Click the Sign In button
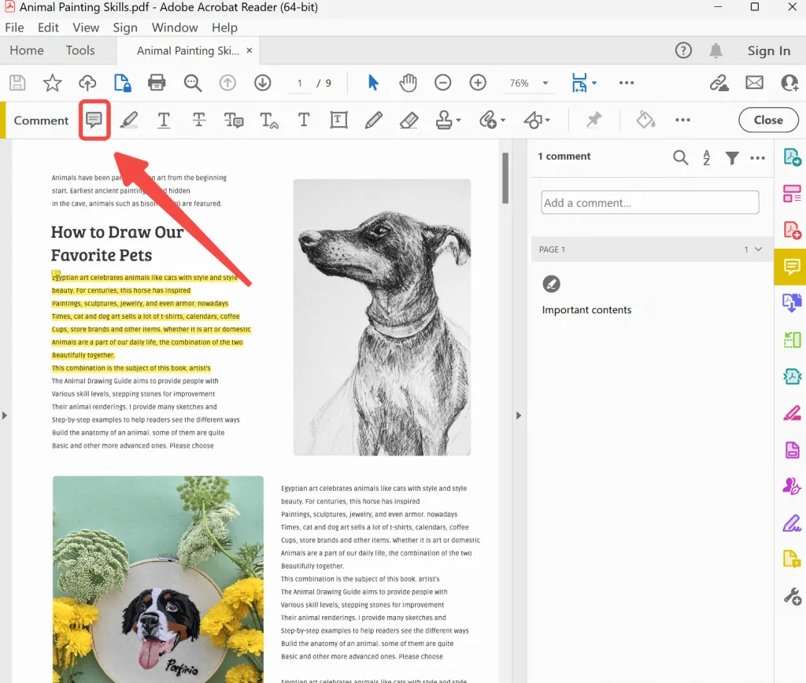The image size is (806, 683). click(x=769, y=50)
